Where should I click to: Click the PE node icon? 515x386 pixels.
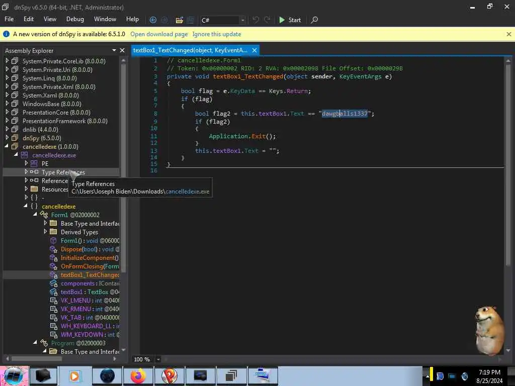(34, 163)
